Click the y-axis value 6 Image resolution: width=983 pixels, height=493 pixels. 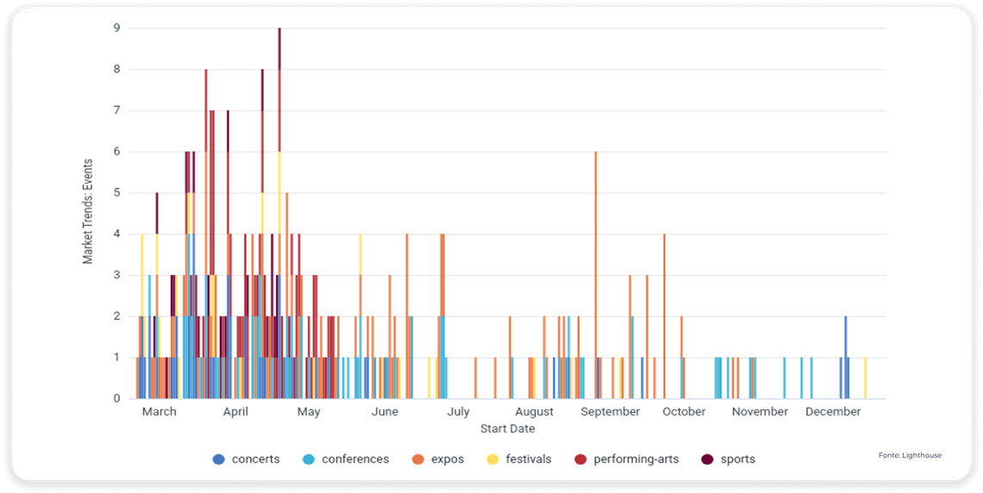117,152
